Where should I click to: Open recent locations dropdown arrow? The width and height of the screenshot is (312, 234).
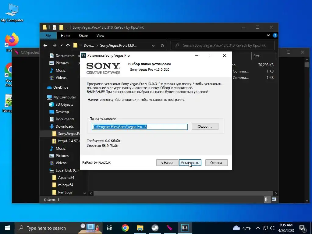pos(62,46)
